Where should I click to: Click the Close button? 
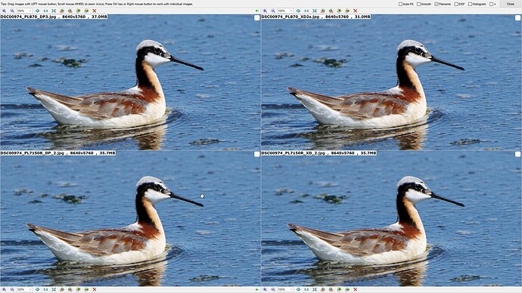pos(510,4)
